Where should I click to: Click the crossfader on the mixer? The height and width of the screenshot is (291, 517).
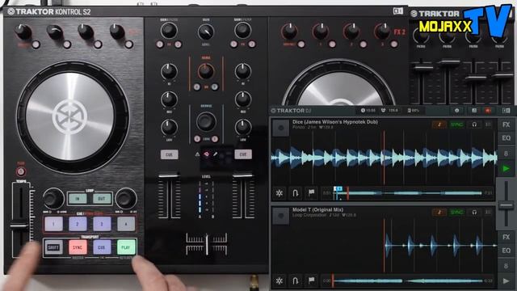(x=207, y=244)
